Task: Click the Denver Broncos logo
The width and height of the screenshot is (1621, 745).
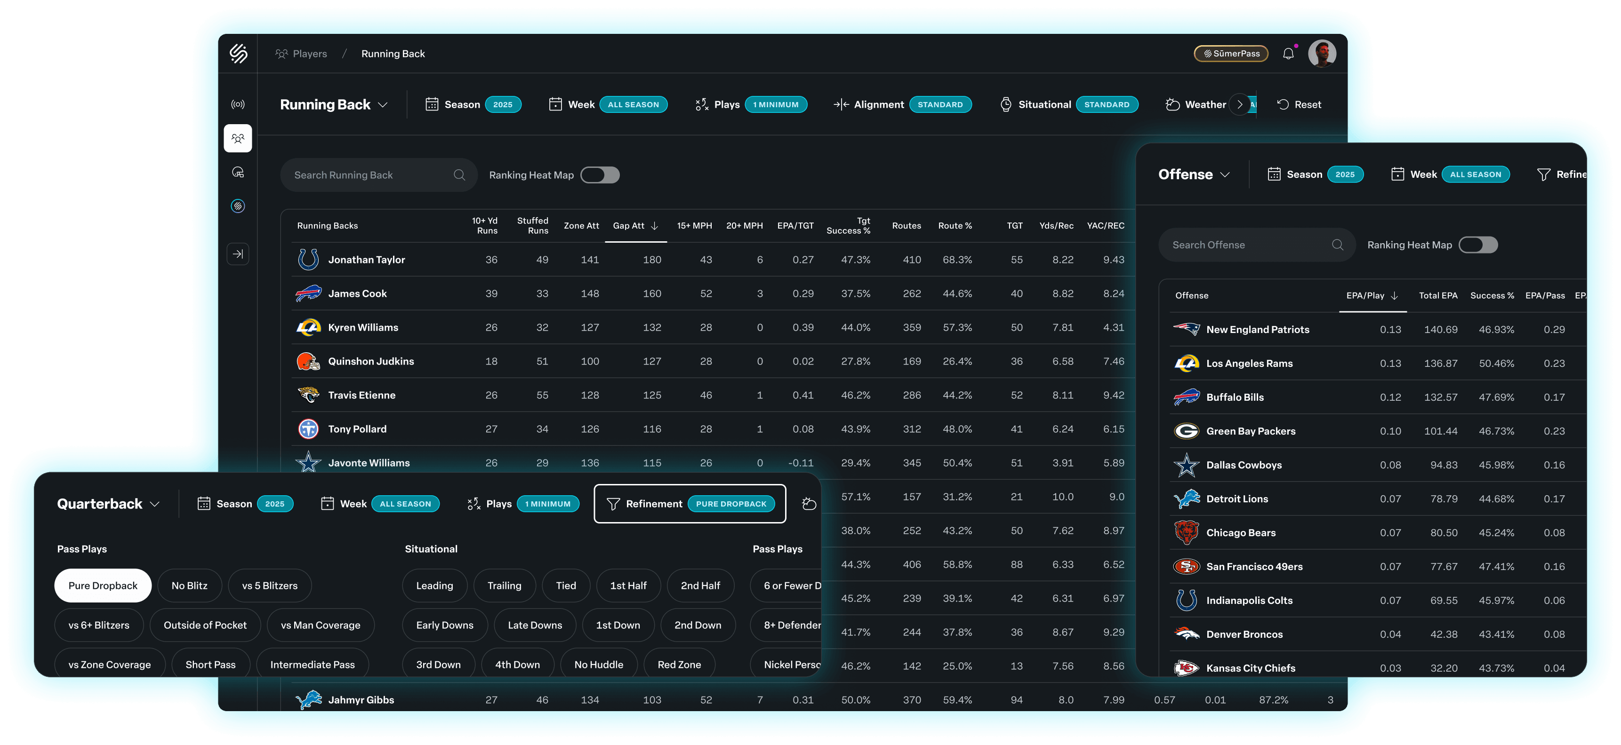Action: pos(1186,634)
